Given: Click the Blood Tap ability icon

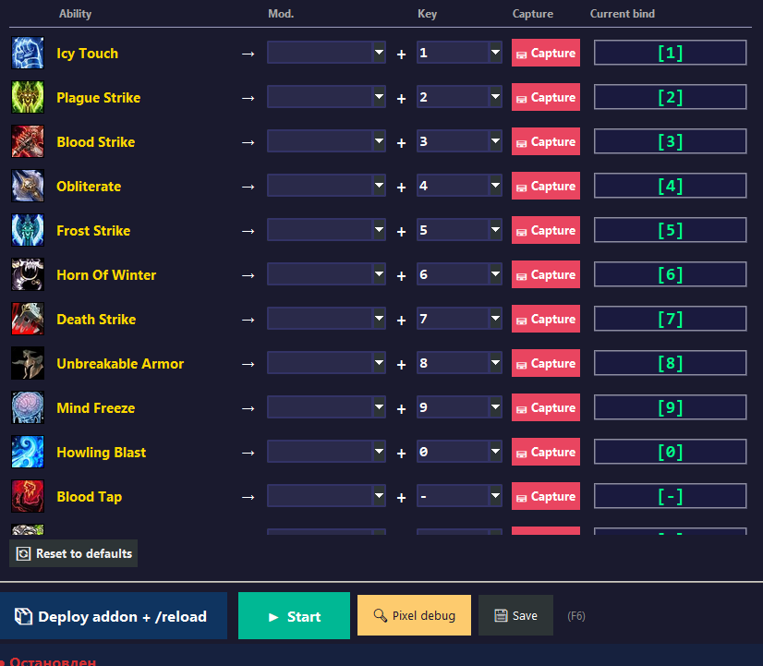Looking at the screenshot, I should (28, 496).
